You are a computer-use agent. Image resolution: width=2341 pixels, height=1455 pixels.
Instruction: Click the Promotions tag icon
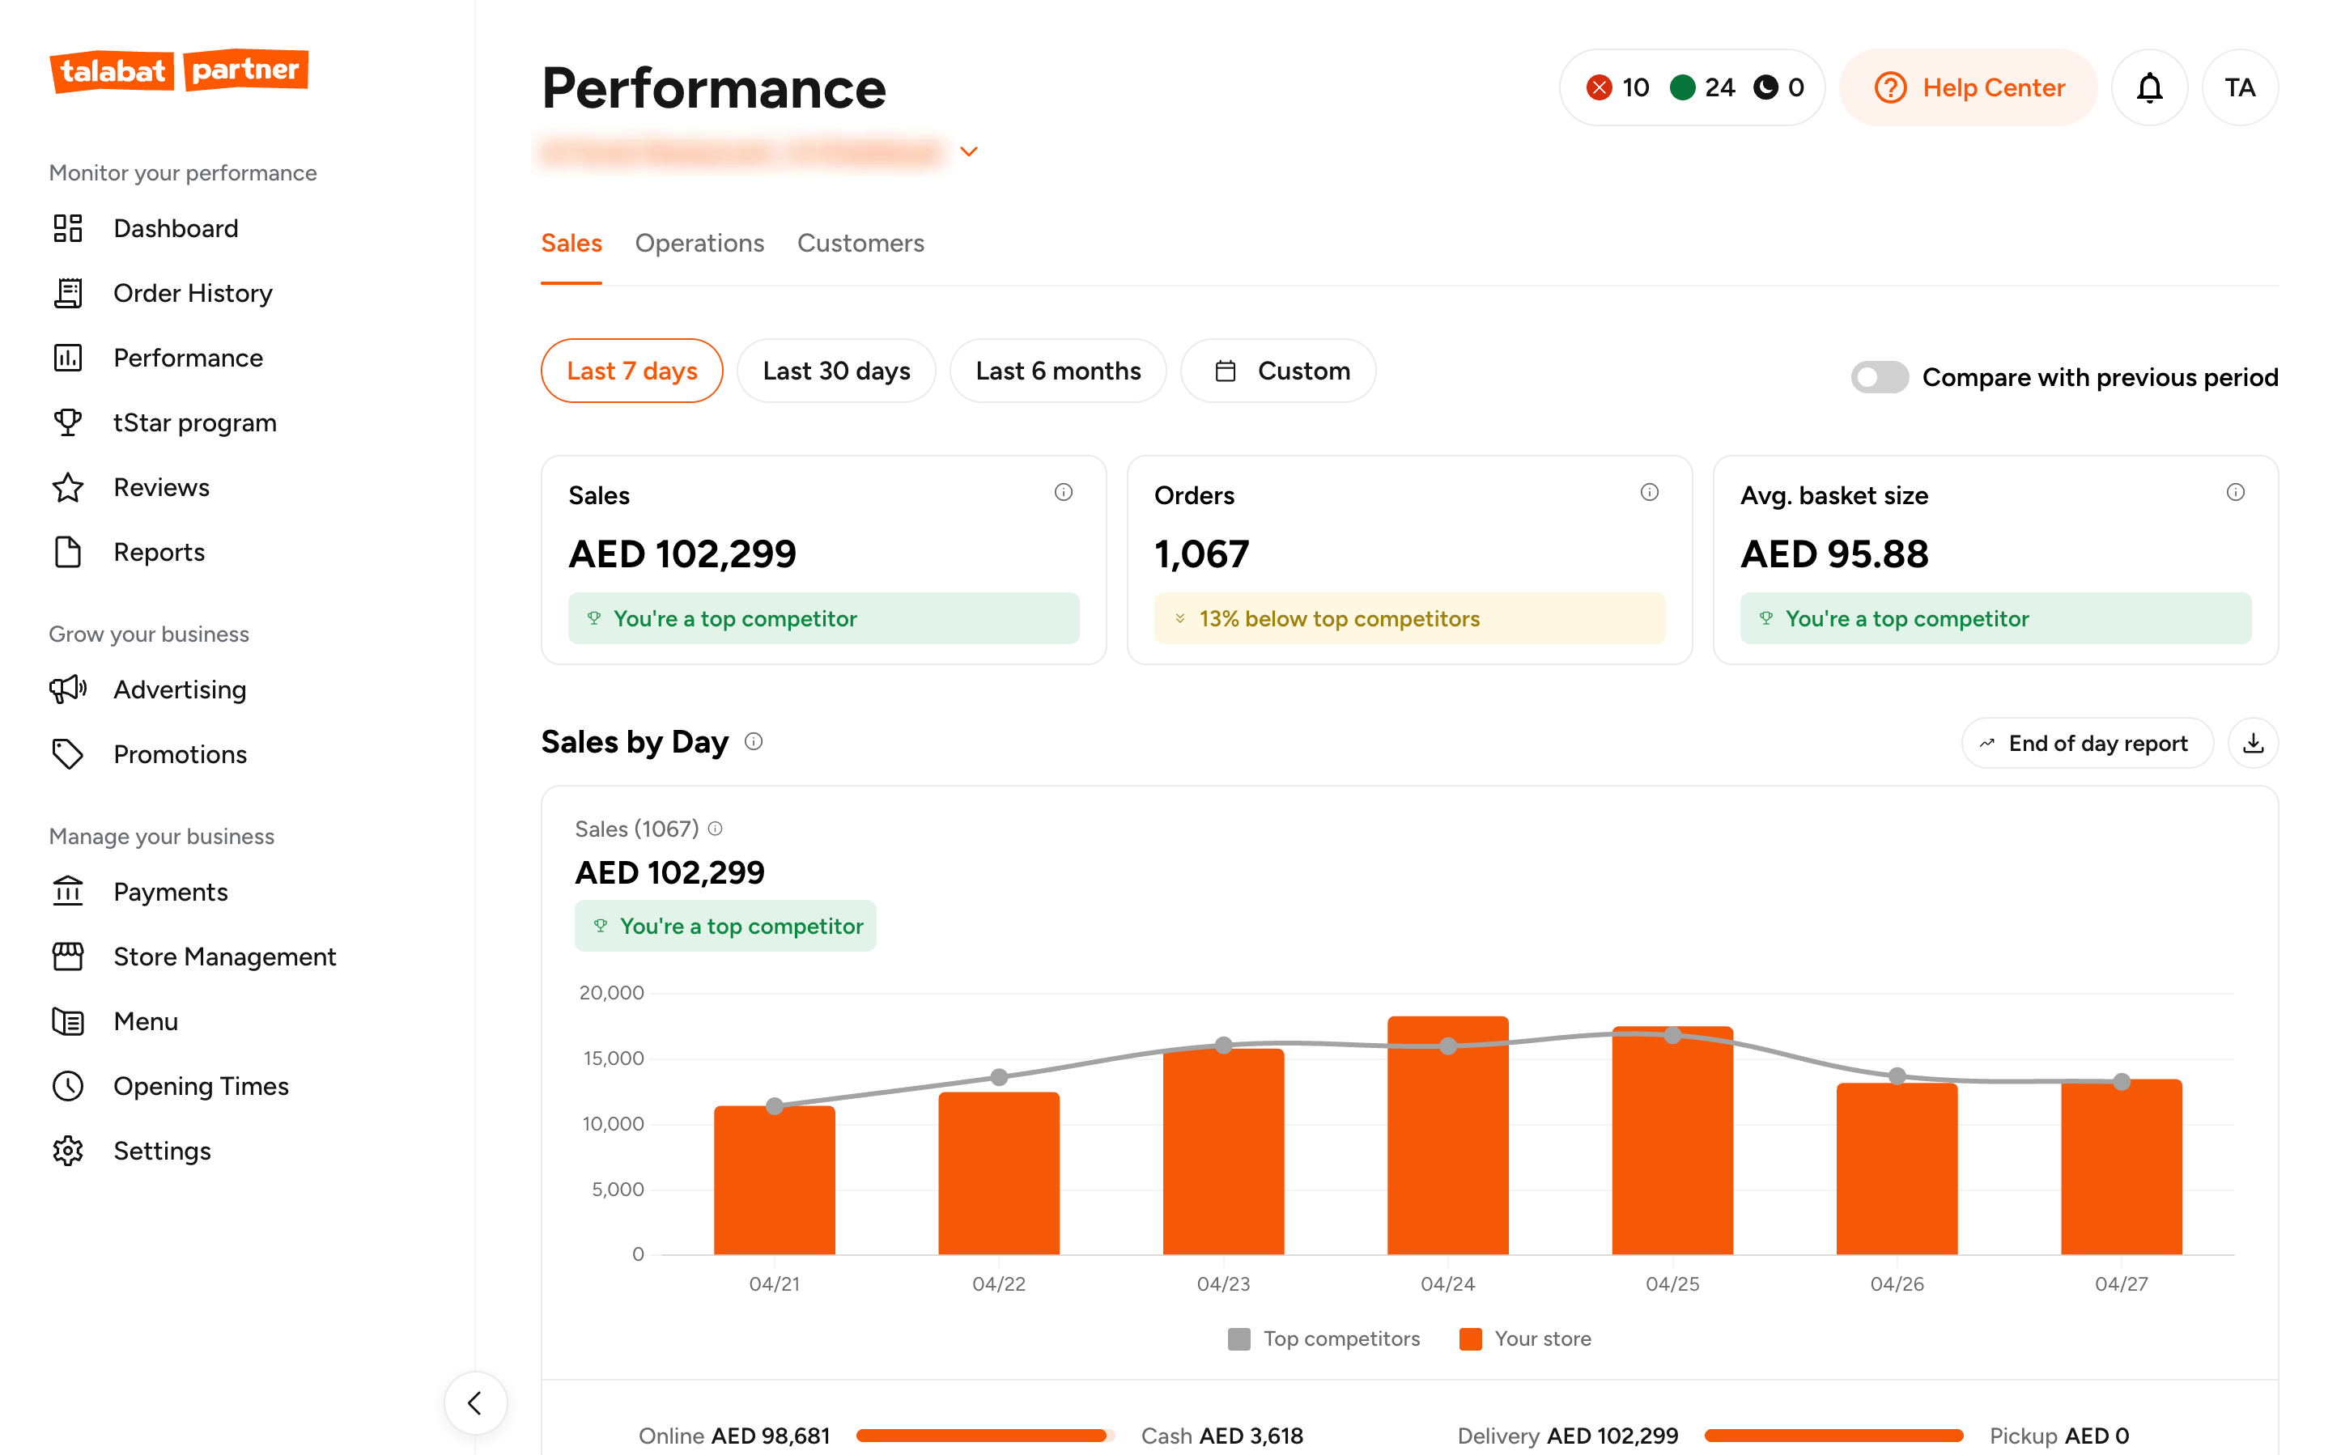pyautogui.click(x=67, y=753)
